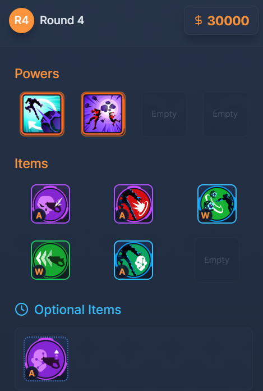Select the green triple-chevron gun weapon item
The width and height of the screenshot is (263, 391).
[50, 260]
